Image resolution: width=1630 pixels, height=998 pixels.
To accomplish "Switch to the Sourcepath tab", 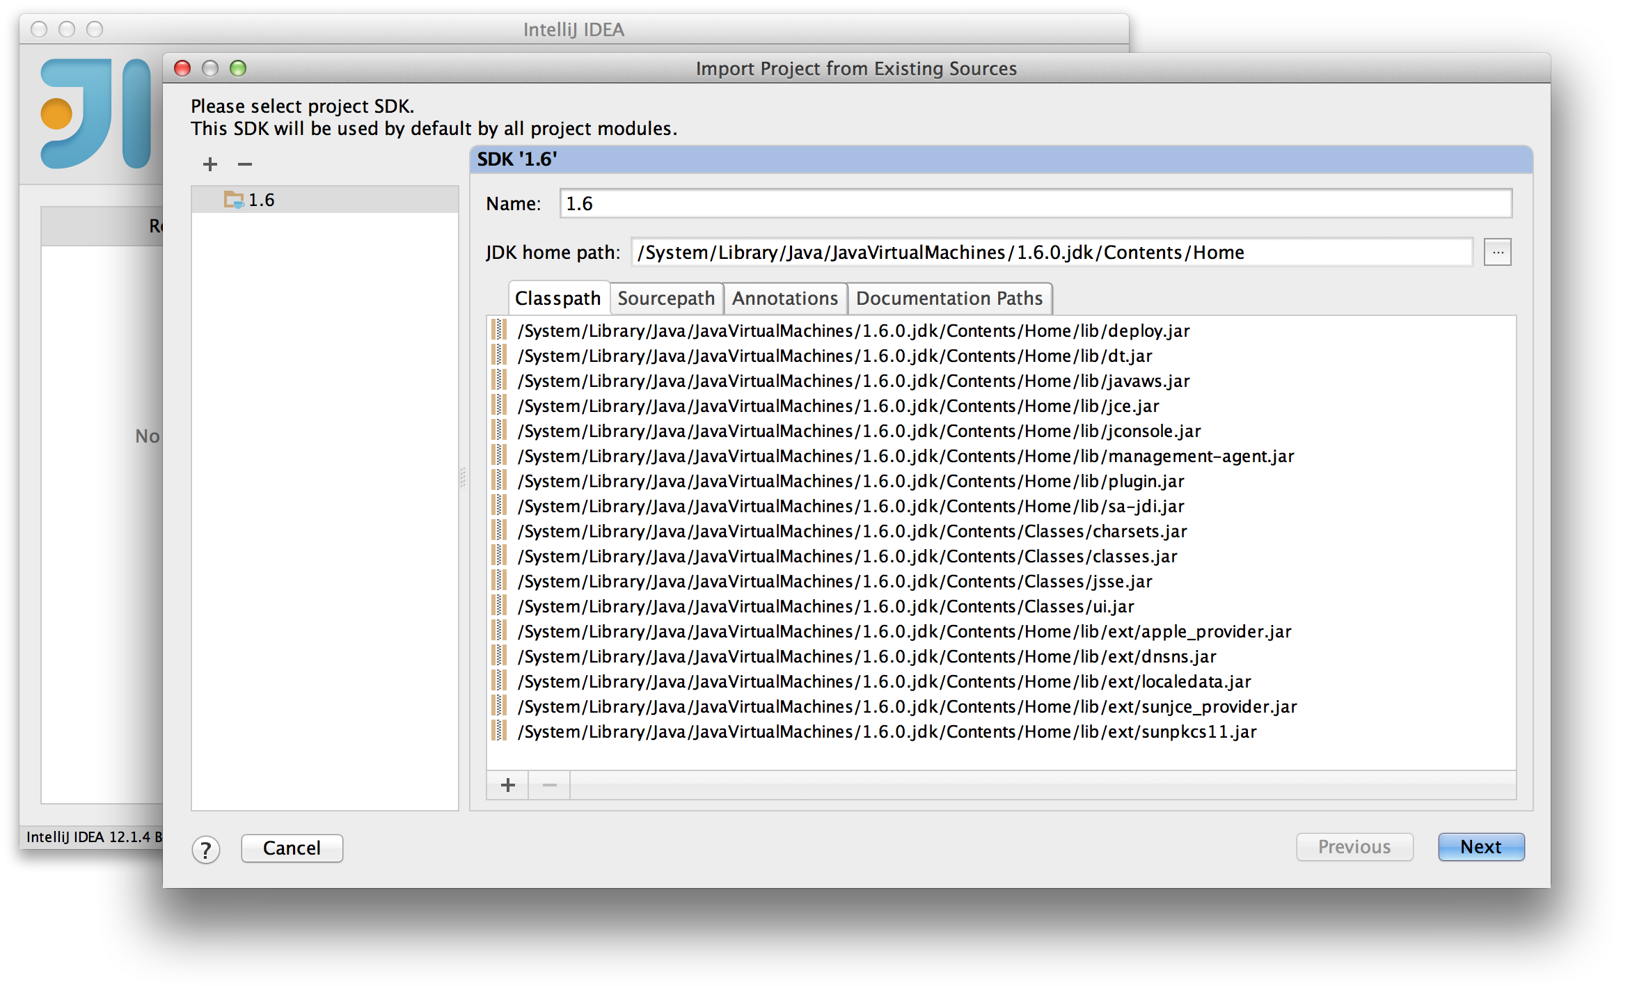I will 665,299.
